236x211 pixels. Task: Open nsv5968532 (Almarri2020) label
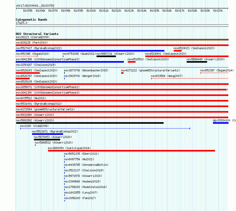click(54, 143)
